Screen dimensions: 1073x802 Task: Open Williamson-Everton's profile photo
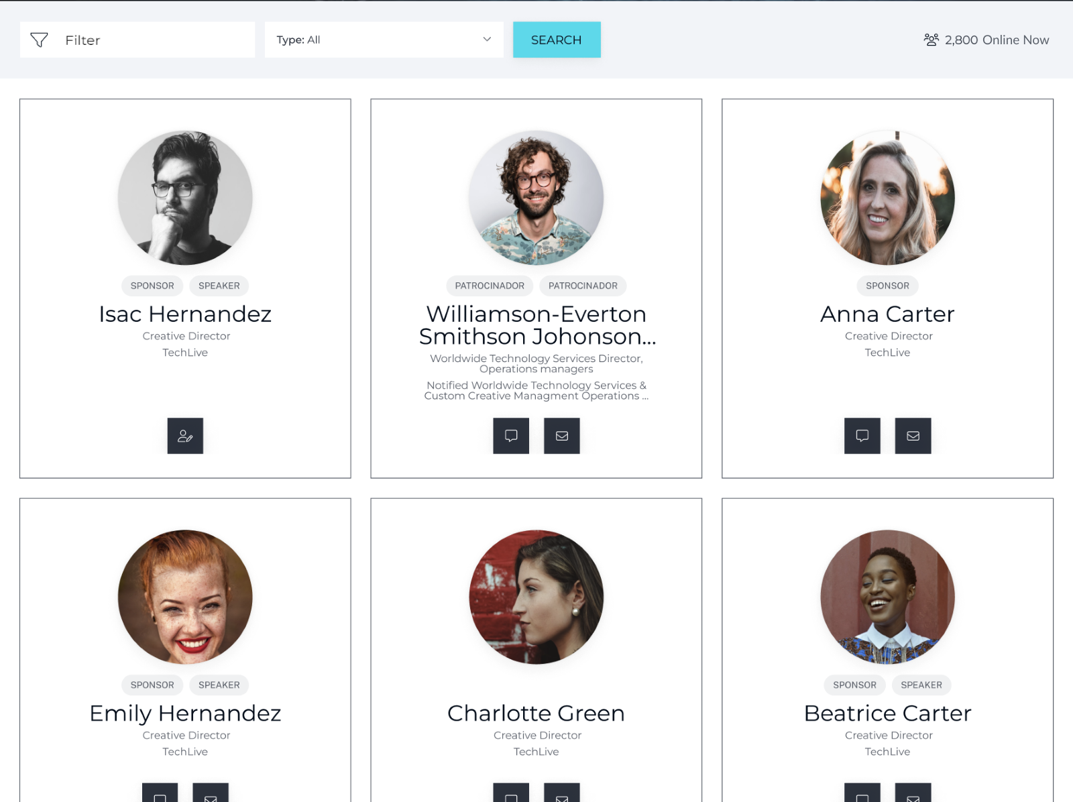536,198
